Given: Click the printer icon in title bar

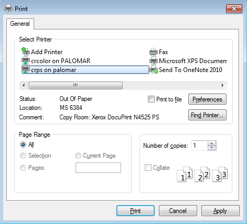Looking at the screenshot, I should point(8,8).
